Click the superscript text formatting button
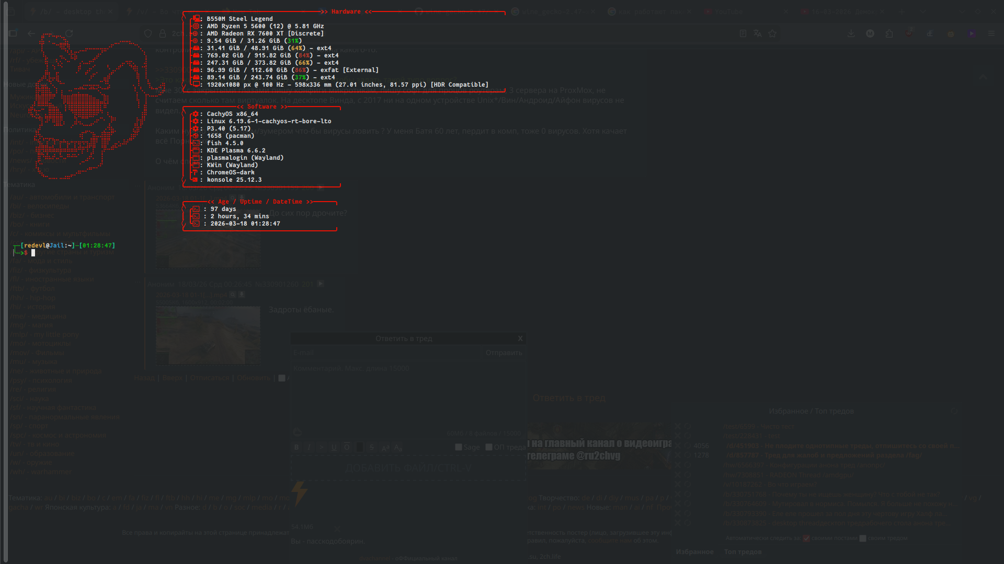 (385, 448)
